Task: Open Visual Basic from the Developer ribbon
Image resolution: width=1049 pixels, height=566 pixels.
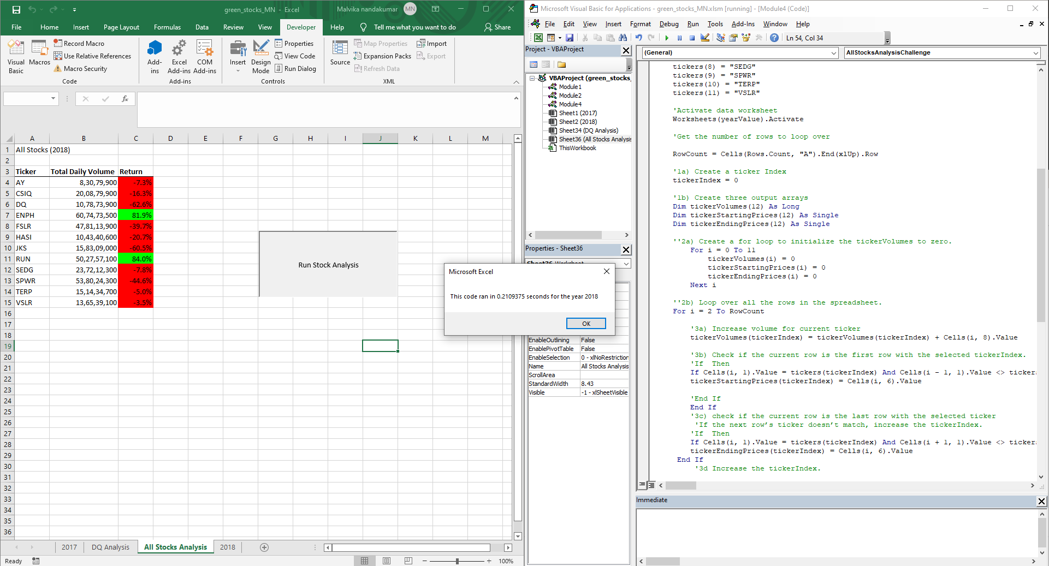Action: pyautogui.click(x=16, y=57)
